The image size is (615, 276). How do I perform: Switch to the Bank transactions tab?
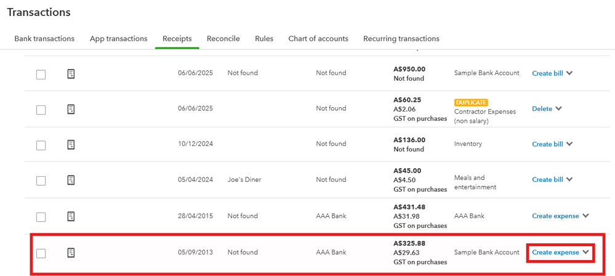44,39
